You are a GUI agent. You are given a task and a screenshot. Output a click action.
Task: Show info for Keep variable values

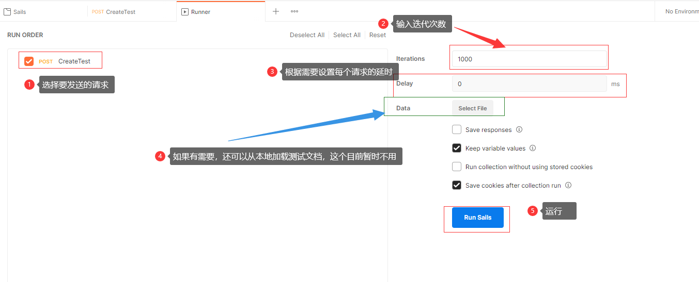pos(533,148)
